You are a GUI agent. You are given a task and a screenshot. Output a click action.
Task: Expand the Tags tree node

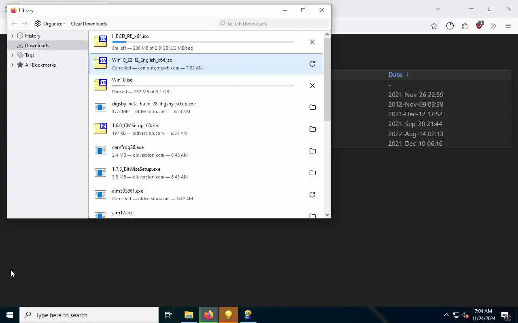(x=13, y=55)
